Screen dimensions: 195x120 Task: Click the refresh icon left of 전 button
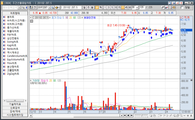31,8
